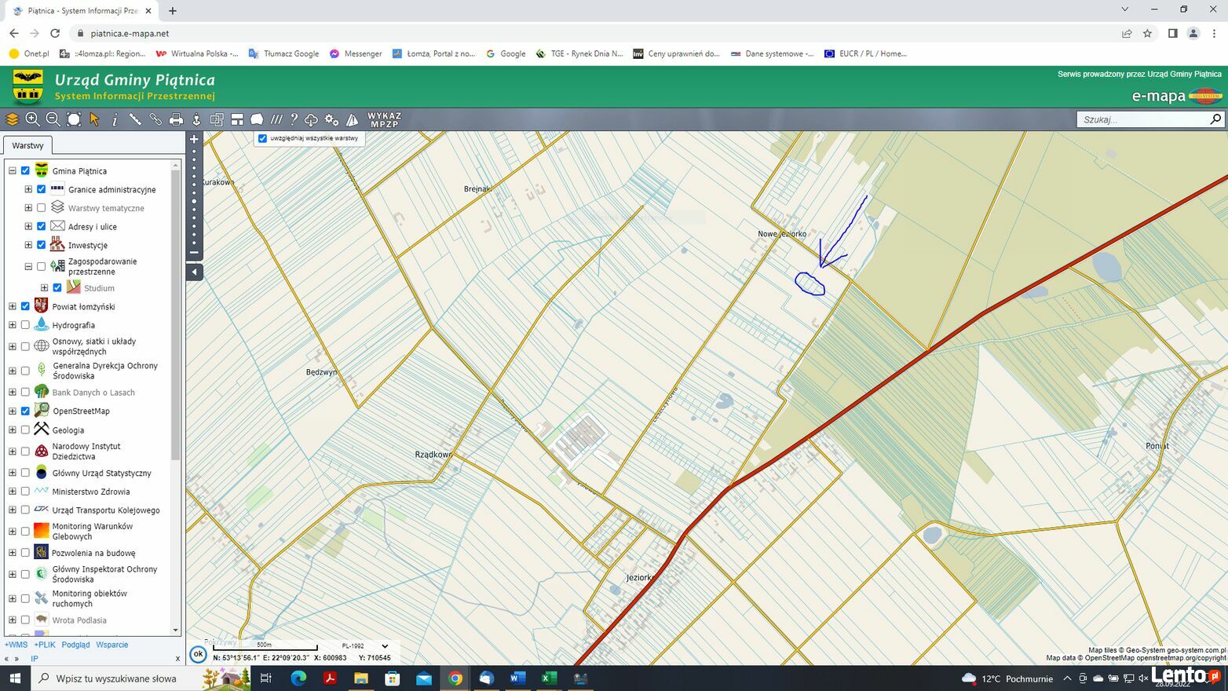Click the overlapping map windows icon
Screen dimensions: 1228x691
217,119
